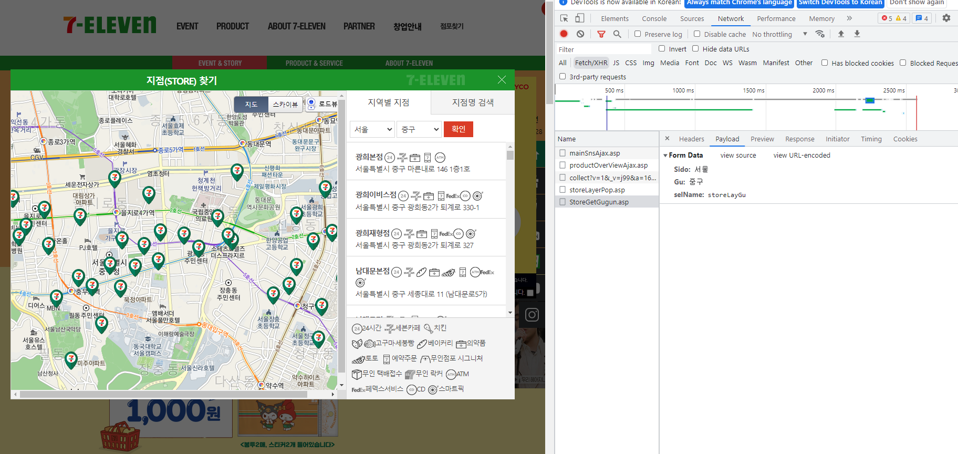Check the Invert filter checkbox
Screen dimensions: 958x454
point(662,48)
